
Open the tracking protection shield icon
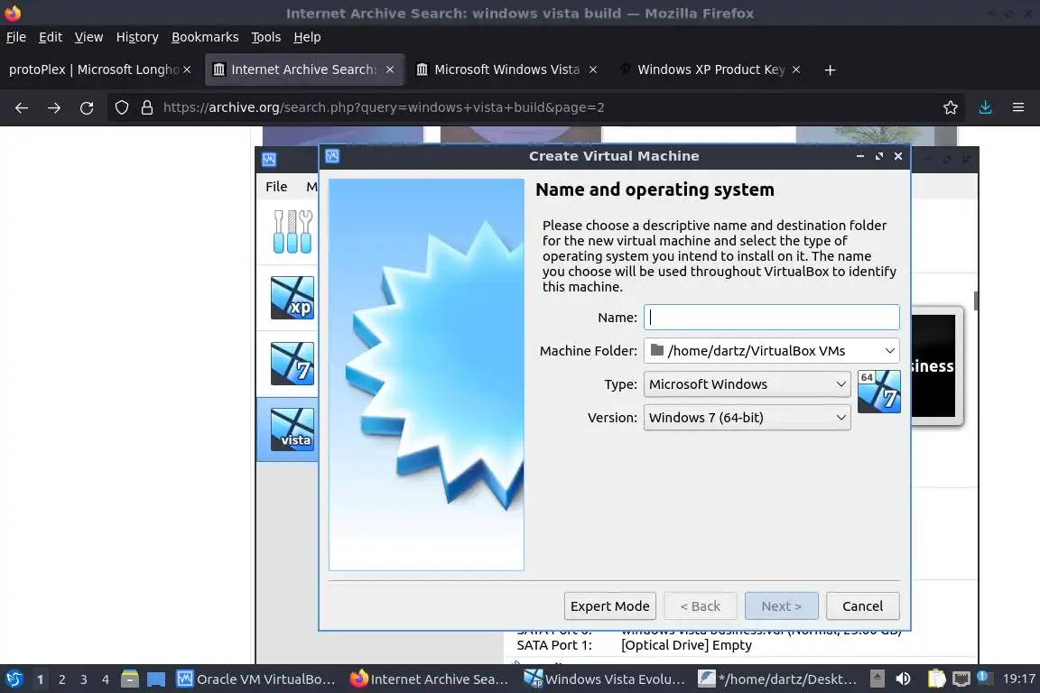pos(121,107)
